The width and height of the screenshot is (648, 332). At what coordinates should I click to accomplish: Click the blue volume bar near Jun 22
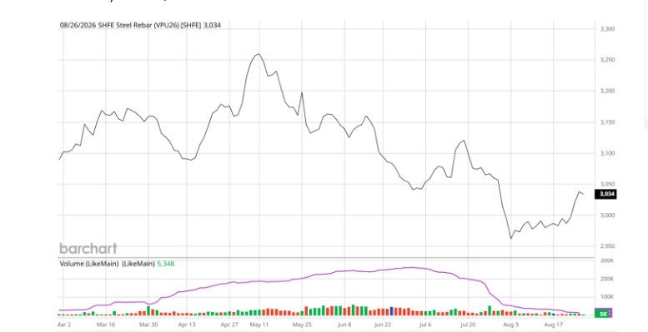click(x=391, y=311)
